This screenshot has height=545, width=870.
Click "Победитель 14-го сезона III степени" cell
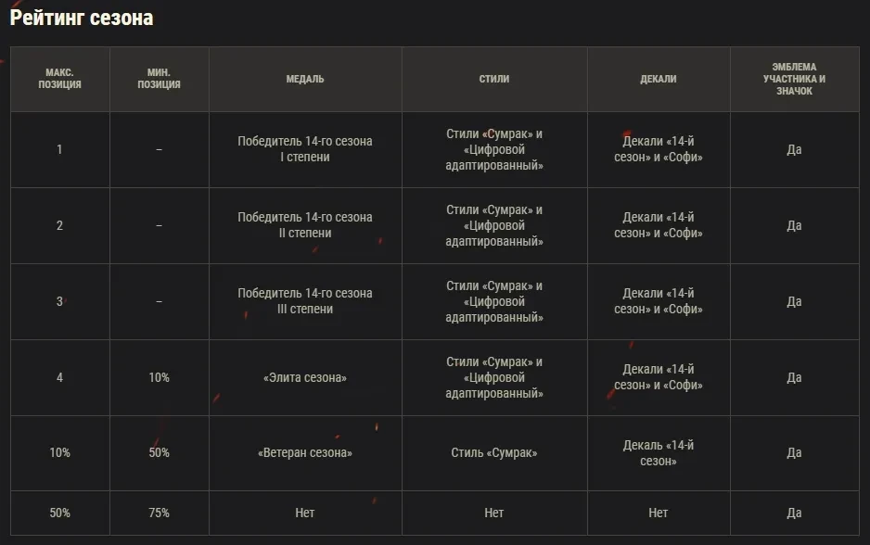click(x=305, y=301)
